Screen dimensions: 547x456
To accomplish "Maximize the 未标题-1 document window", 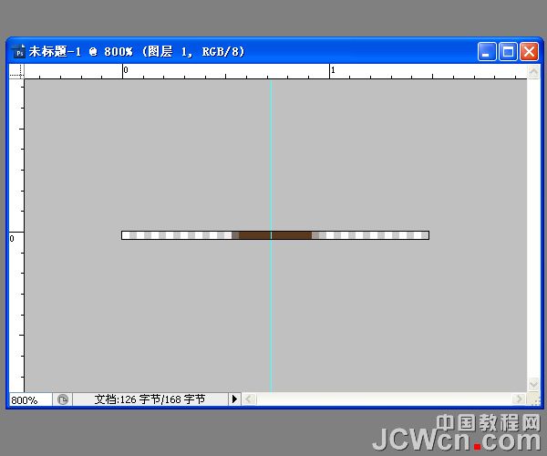I will pyautogui.click(x=508, y=52).
